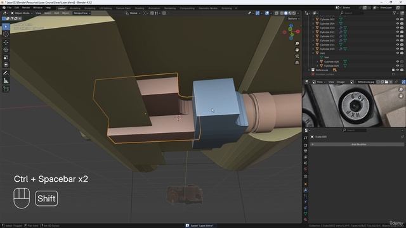Open the Modifiers wrench properties tab
Image resolution: width=406 pixels, height=228 pixels.
306,190
